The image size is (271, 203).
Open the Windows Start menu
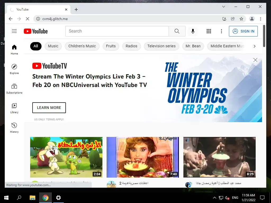coord(6,198)
